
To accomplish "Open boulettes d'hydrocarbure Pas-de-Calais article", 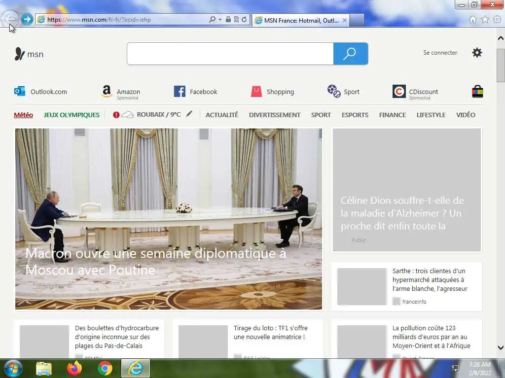I will pos(89,339).
